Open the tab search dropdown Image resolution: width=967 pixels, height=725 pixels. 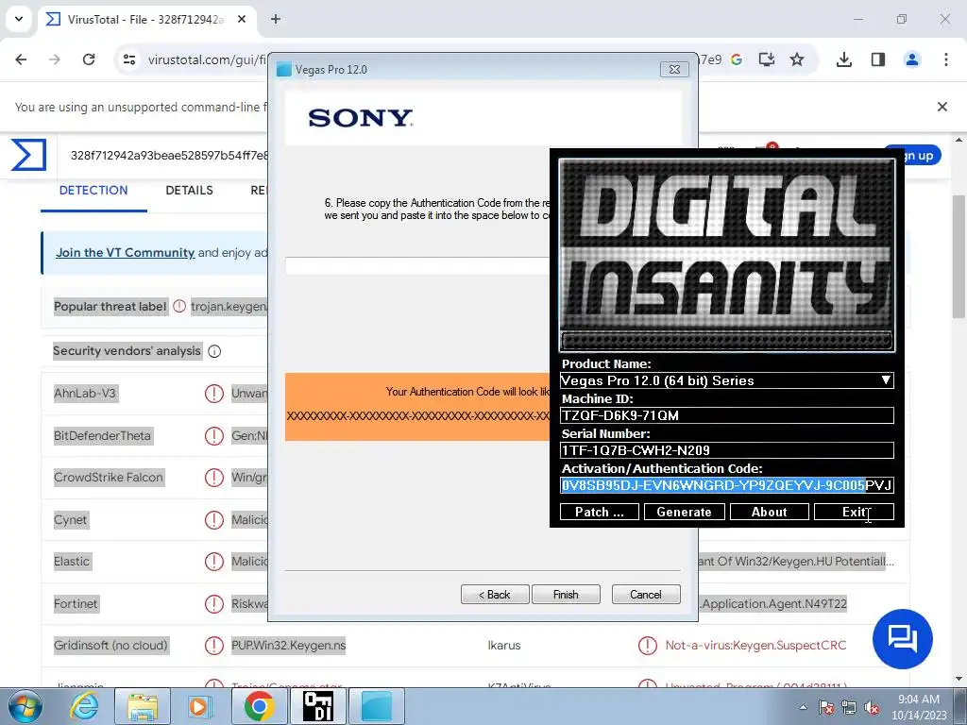pos(19,19)
